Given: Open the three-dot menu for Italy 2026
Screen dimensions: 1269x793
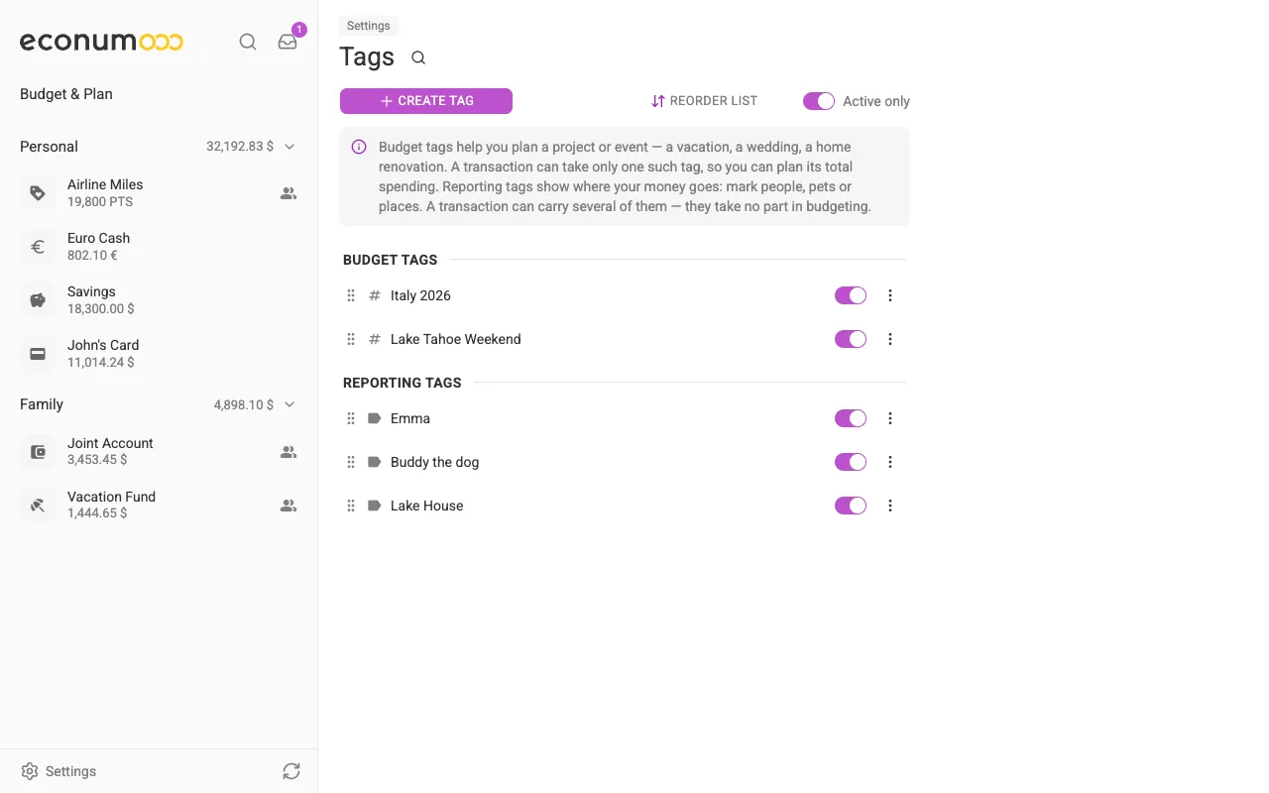Looking at the screenshot, I should (x=890, y=295).
